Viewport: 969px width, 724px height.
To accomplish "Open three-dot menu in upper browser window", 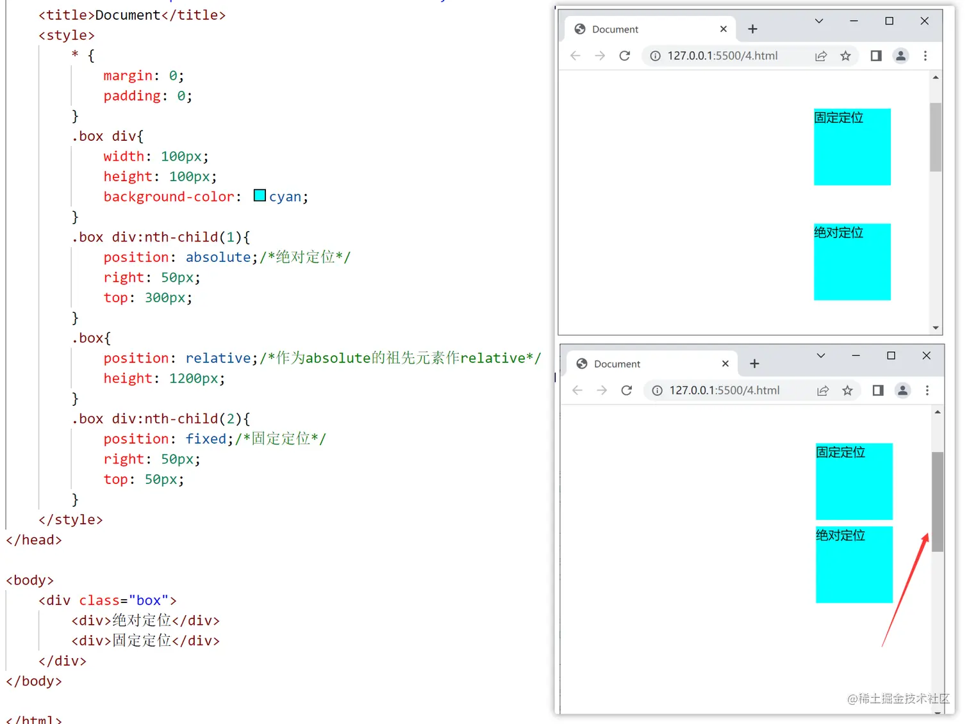I will [x=925, y=56].
